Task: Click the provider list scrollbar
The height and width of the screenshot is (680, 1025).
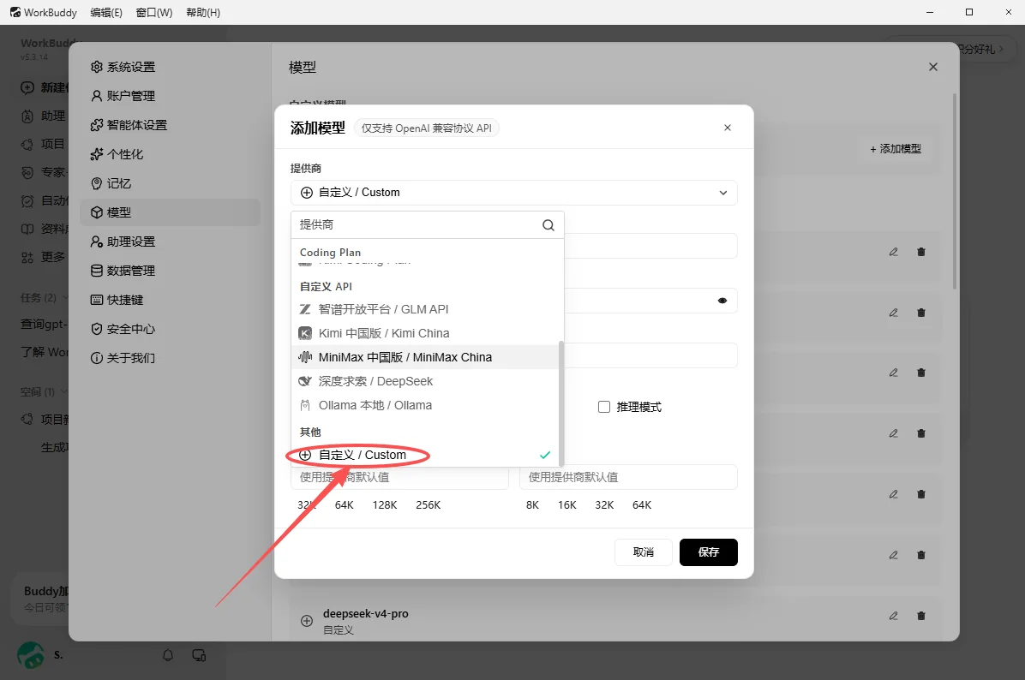Action: 560,402
